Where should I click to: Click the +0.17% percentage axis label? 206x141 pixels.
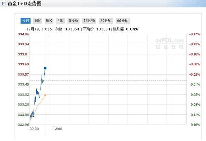point(194,34)
